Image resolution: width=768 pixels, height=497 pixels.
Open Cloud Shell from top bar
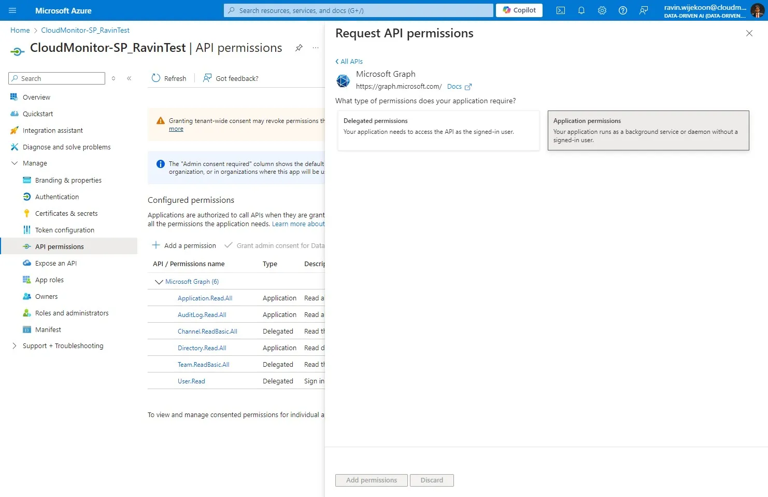[561, 10]
